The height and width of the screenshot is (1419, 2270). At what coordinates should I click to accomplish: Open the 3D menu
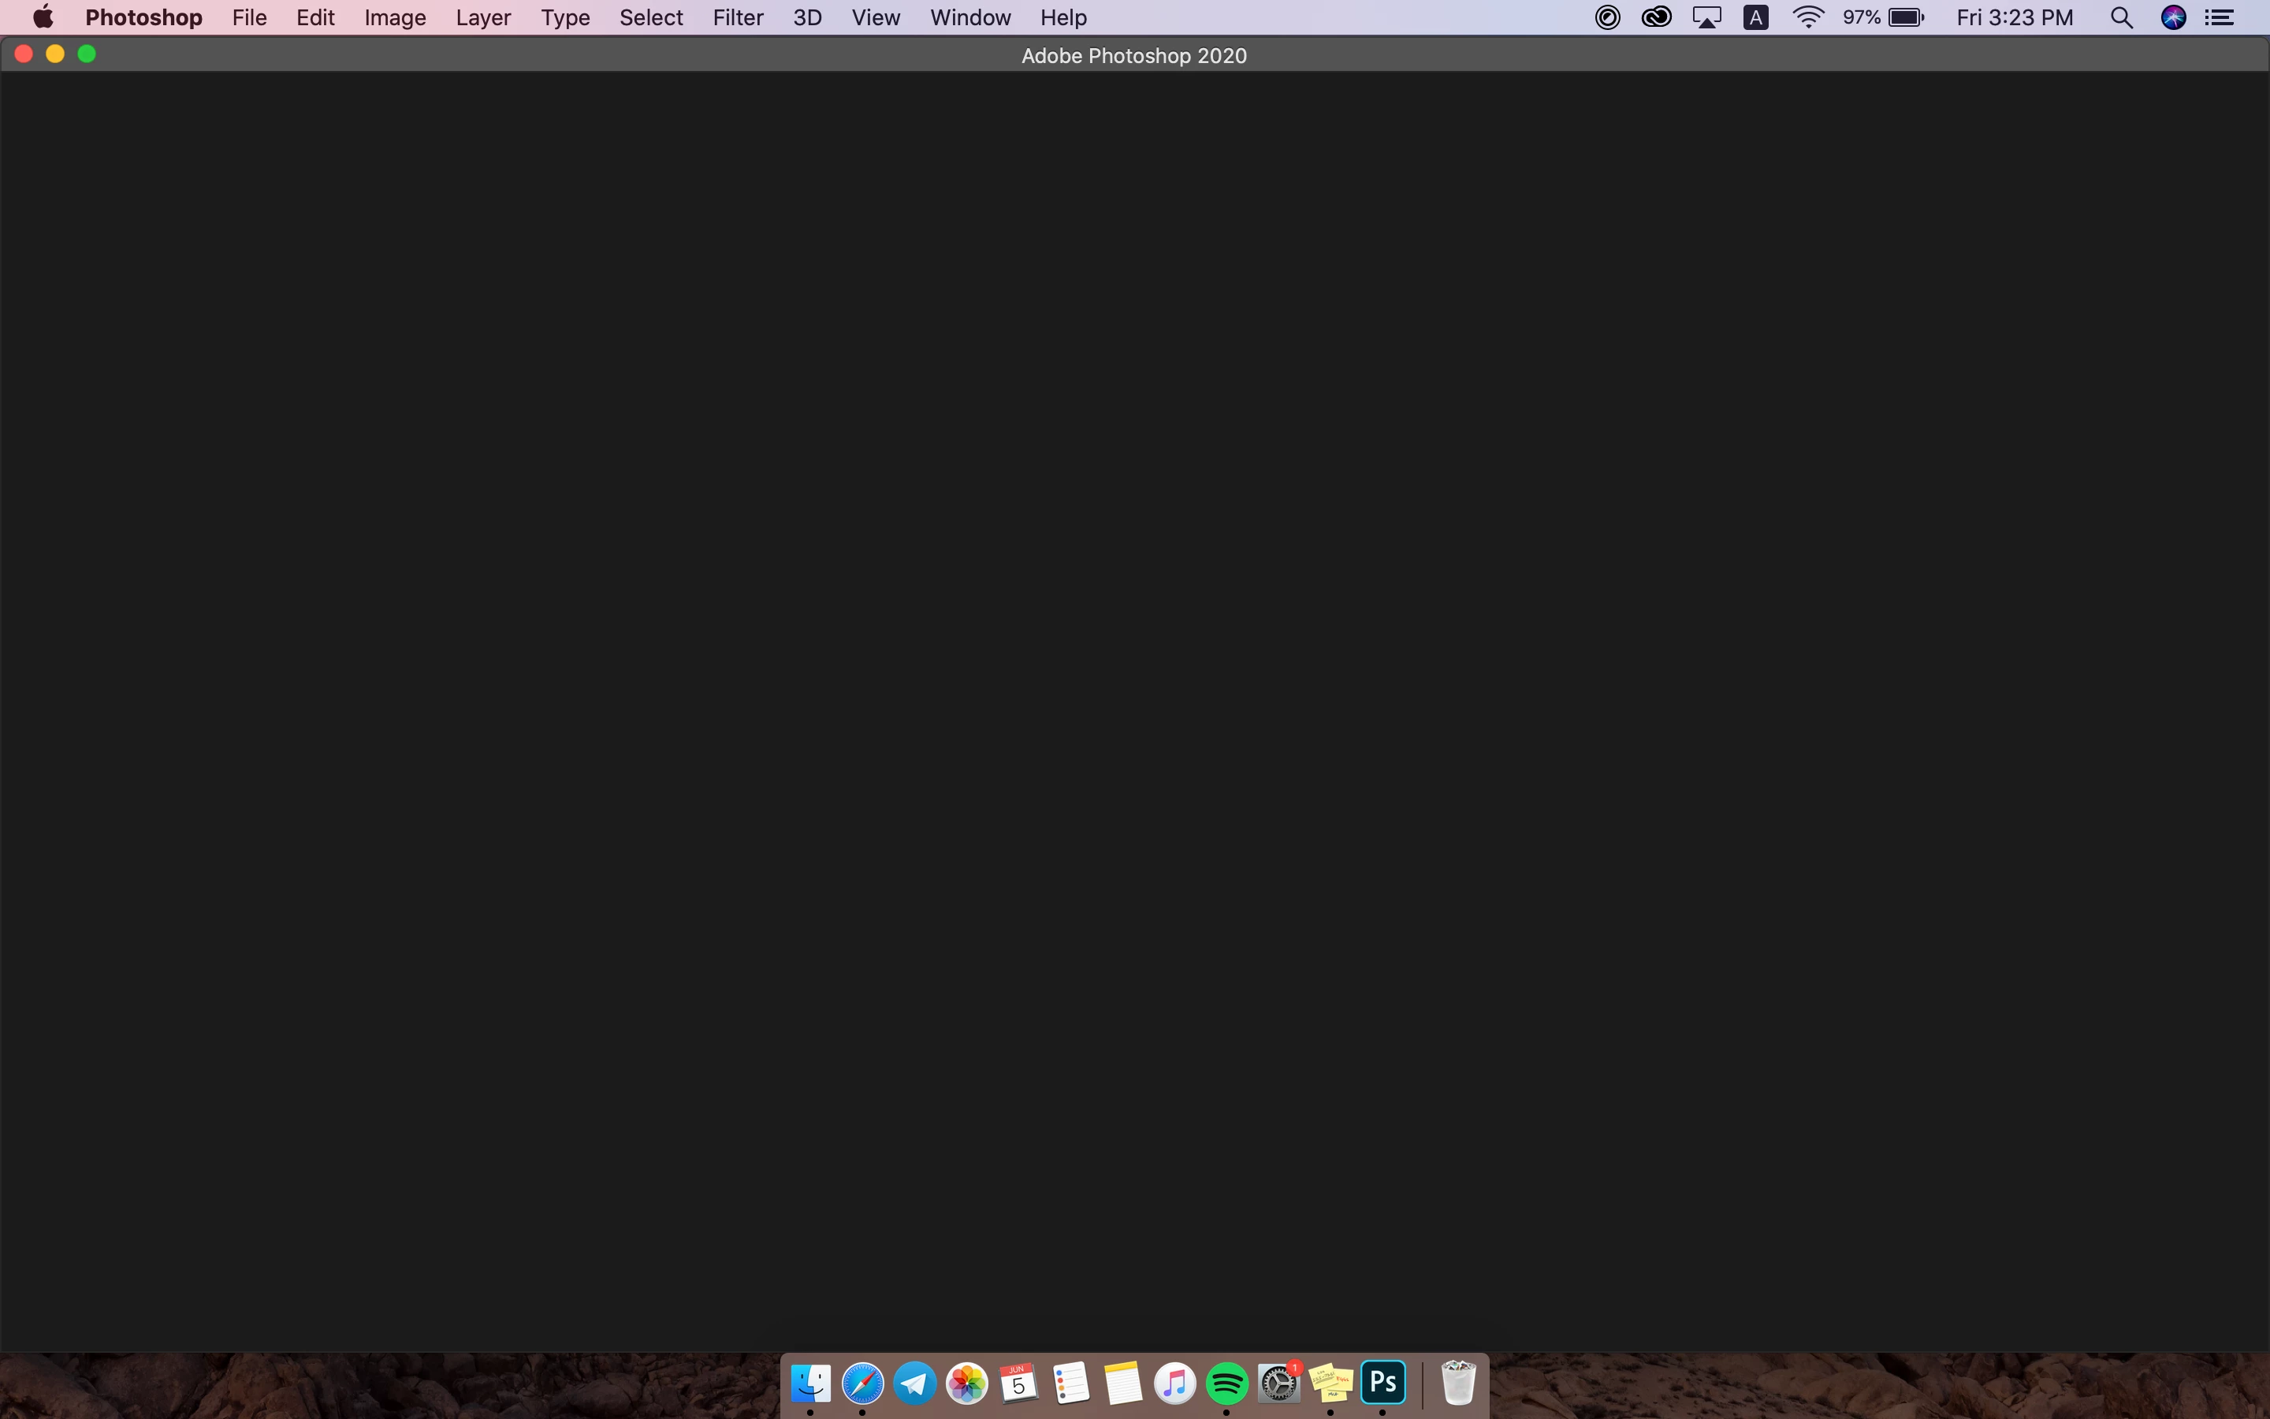[x=806, y=18]
